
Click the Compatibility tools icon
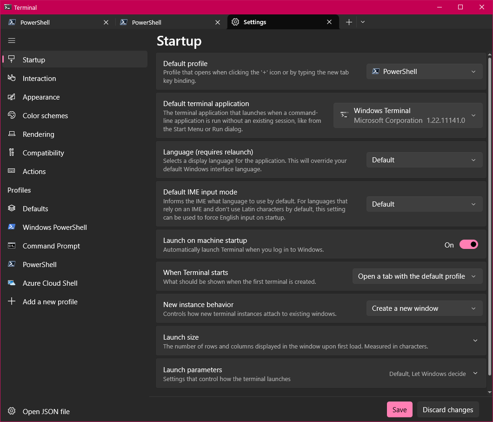[12, 153]
